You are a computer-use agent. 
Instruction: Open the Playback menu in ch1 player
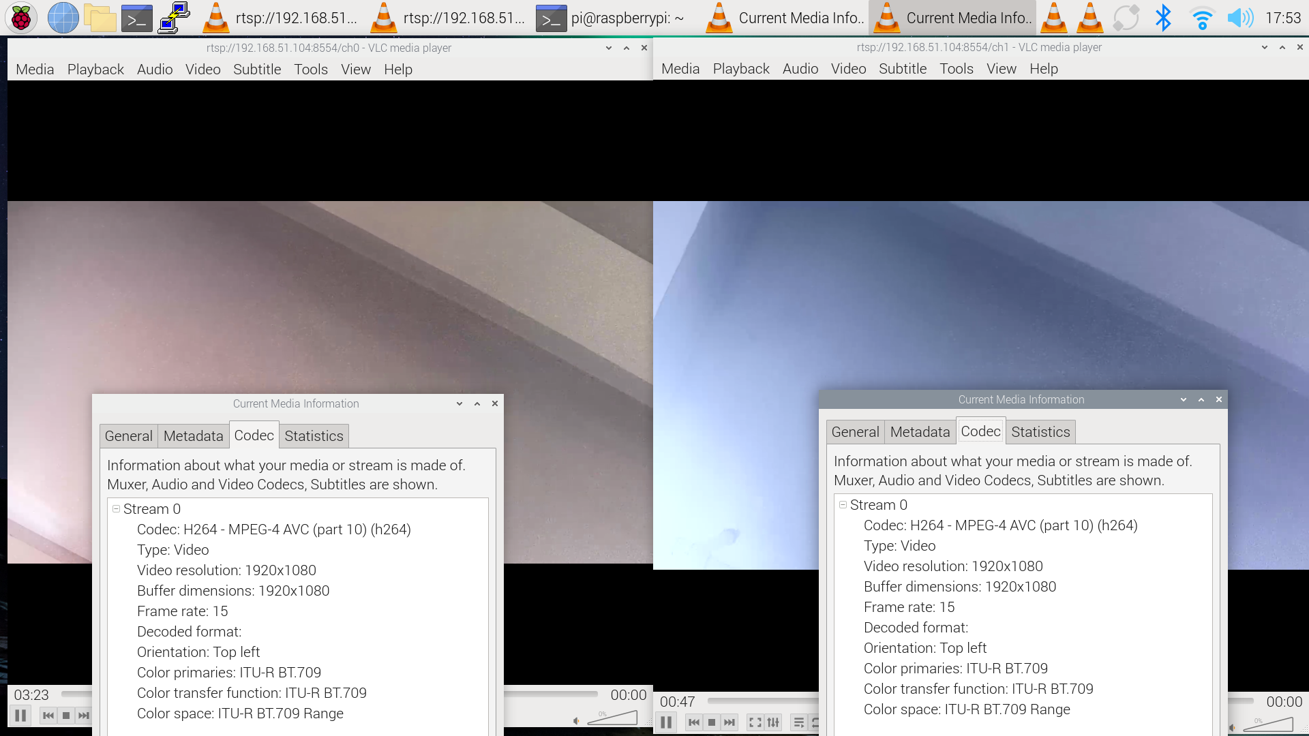(741, 69)
